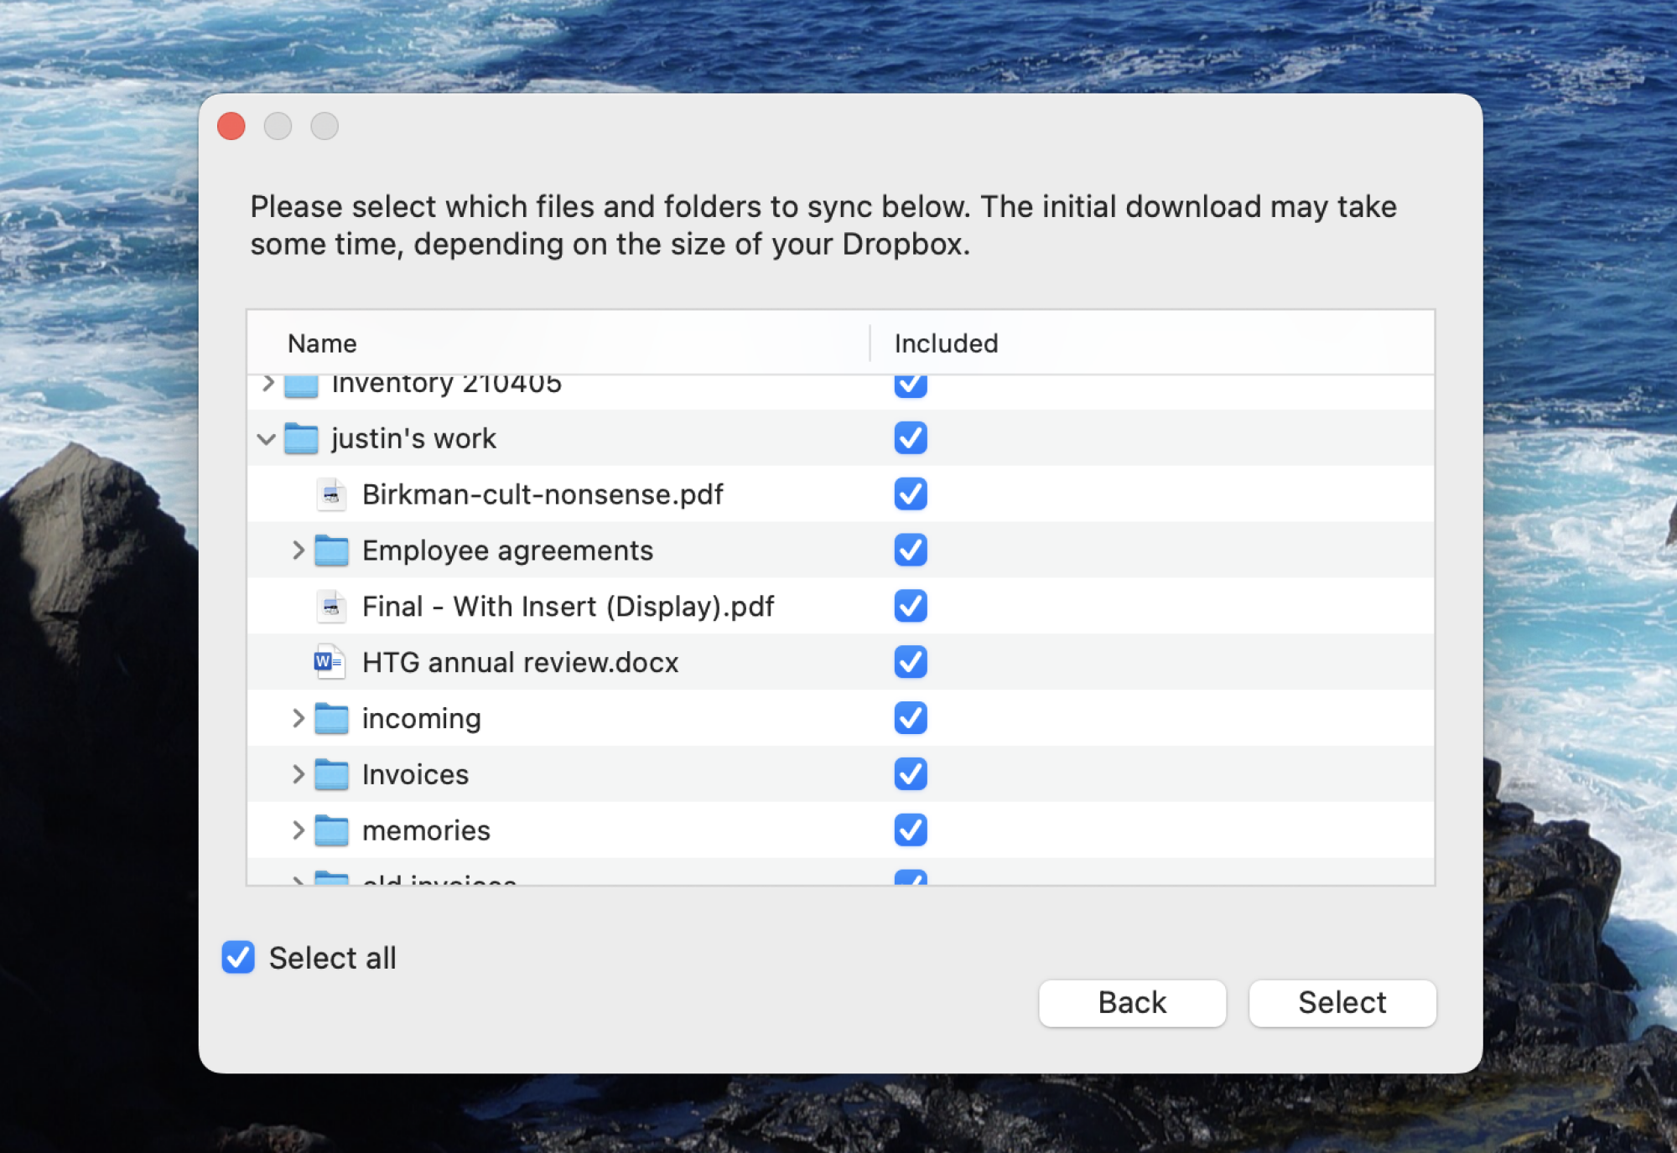
Task: Click the Employee agreements folder icon
Action: (331, 551)
